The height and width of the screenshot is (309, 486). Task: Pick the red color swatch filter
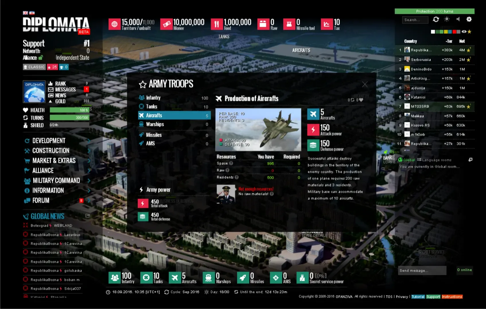pyautogui.click(x=454, y=32)
